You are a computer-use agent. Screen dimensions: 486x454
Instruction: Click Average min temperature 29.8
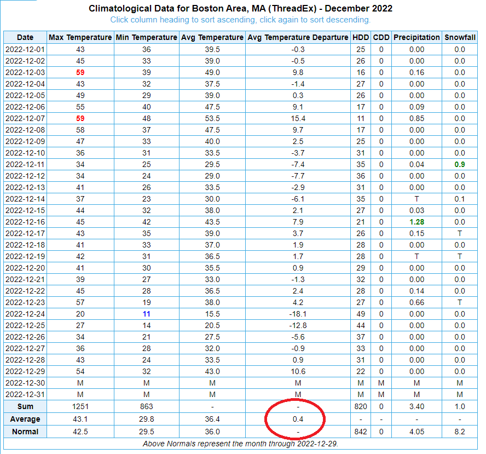click(146, 419)
